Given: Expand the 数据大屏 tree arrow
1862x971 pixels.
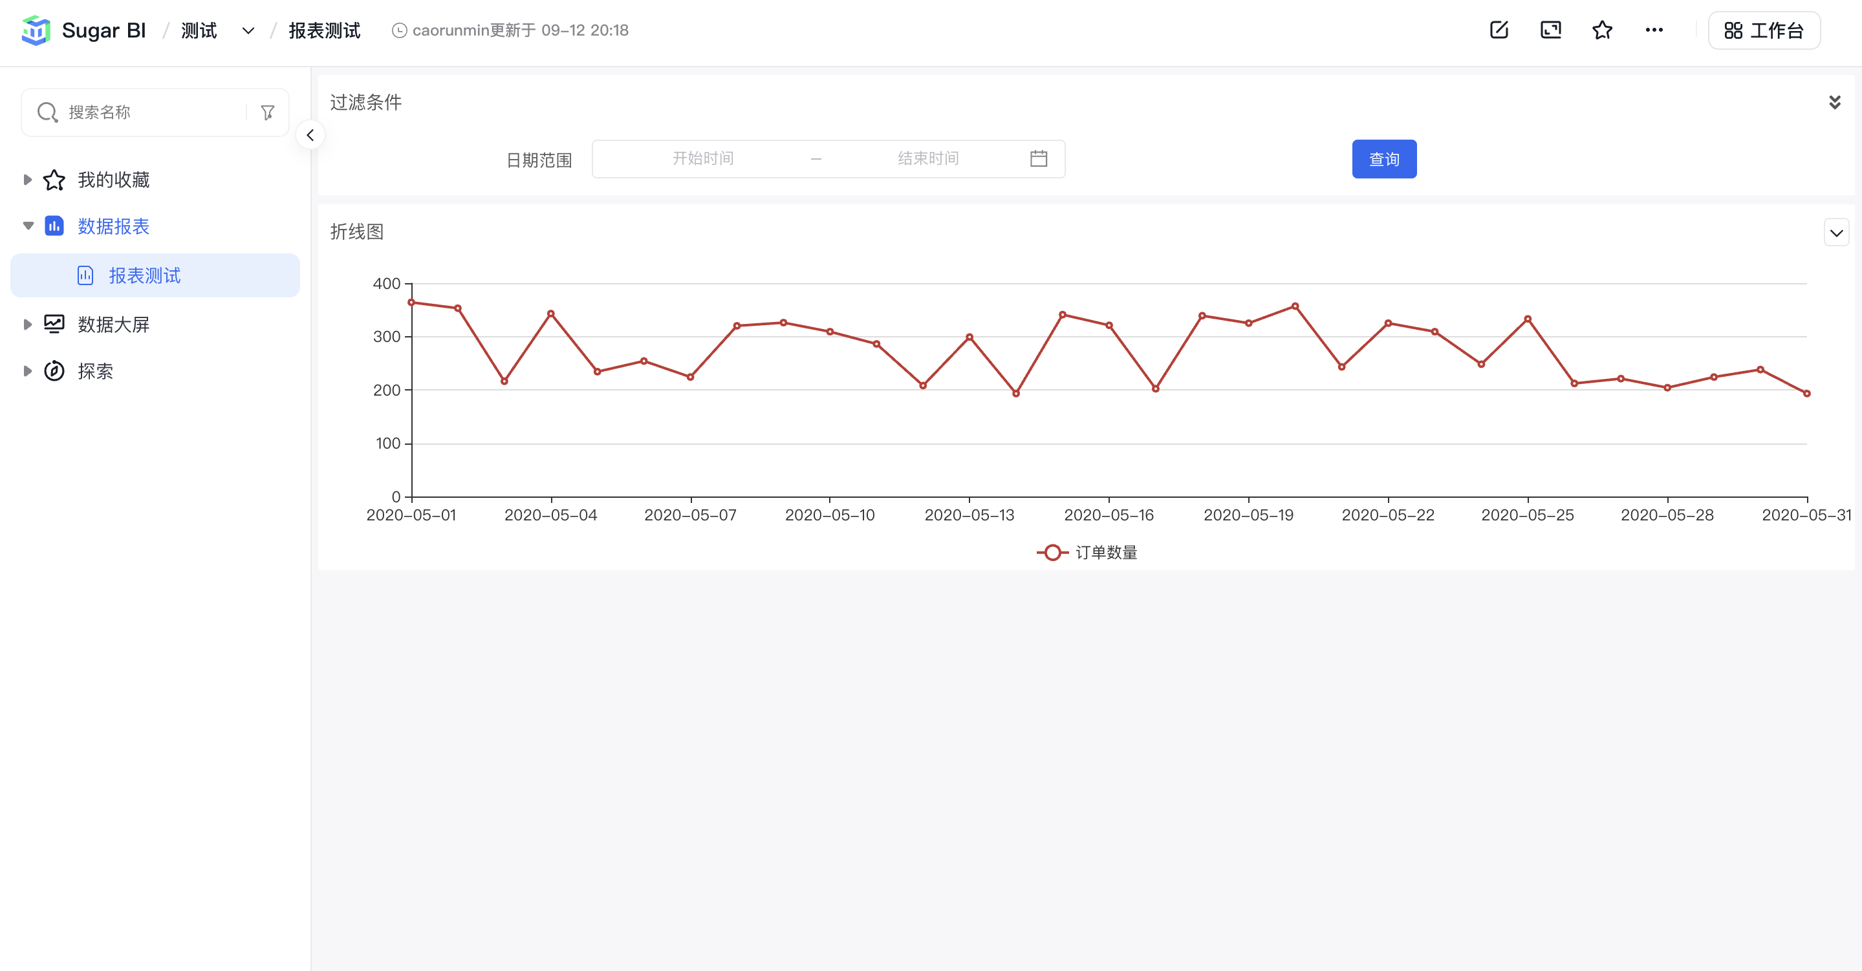Looking at the screenshot, I should pos(27,325).
